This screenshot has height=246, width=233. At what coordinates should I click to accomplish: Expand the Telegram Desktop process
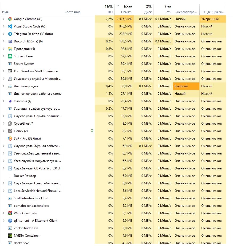[x=4, y=34]
